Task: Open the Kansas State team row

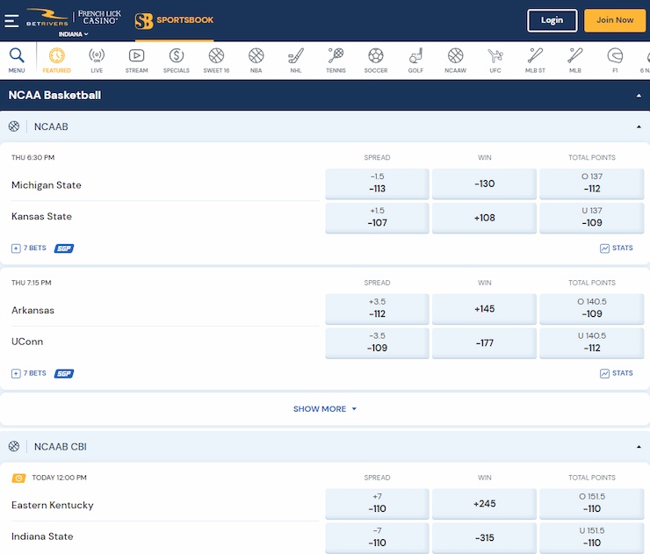Action: (165, 216)
